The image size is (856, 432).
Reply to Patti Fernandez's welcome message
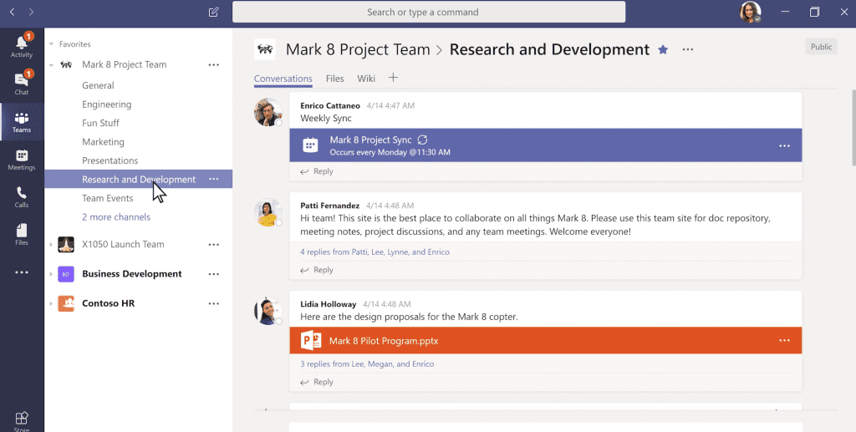pyautogui.click(x=317, y=270)
